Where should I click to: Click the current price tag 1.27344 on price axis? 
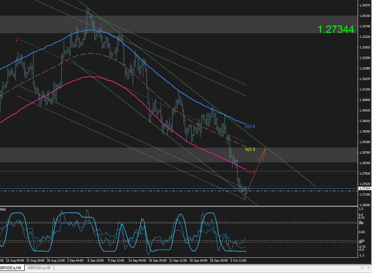(365, 189)
